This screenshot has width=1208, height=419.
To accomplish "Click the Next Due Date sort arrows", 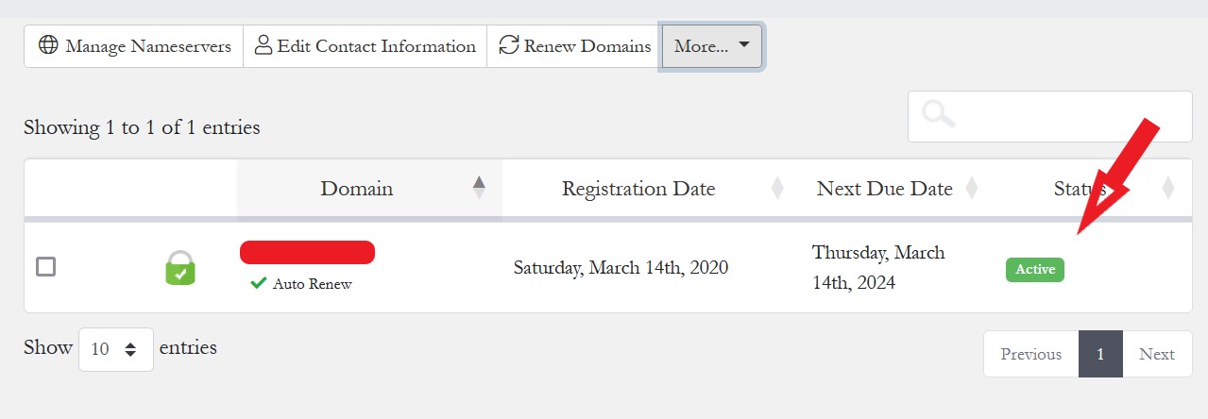I will pos(971,189).
